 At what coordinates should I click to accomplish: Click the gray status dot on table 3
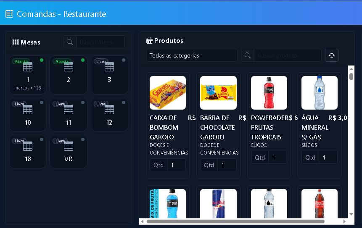(124, 60)
